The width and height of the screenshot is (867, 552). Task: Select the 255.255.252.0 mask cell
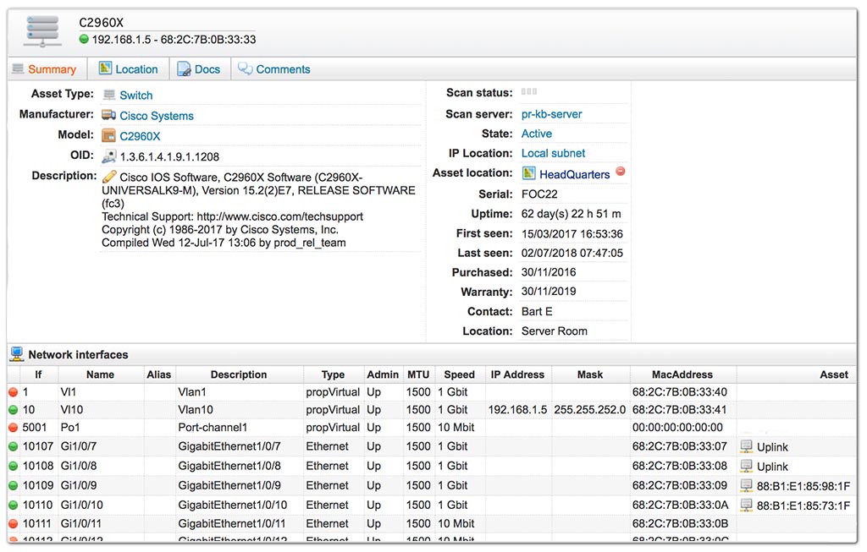[x=589, y=410]
